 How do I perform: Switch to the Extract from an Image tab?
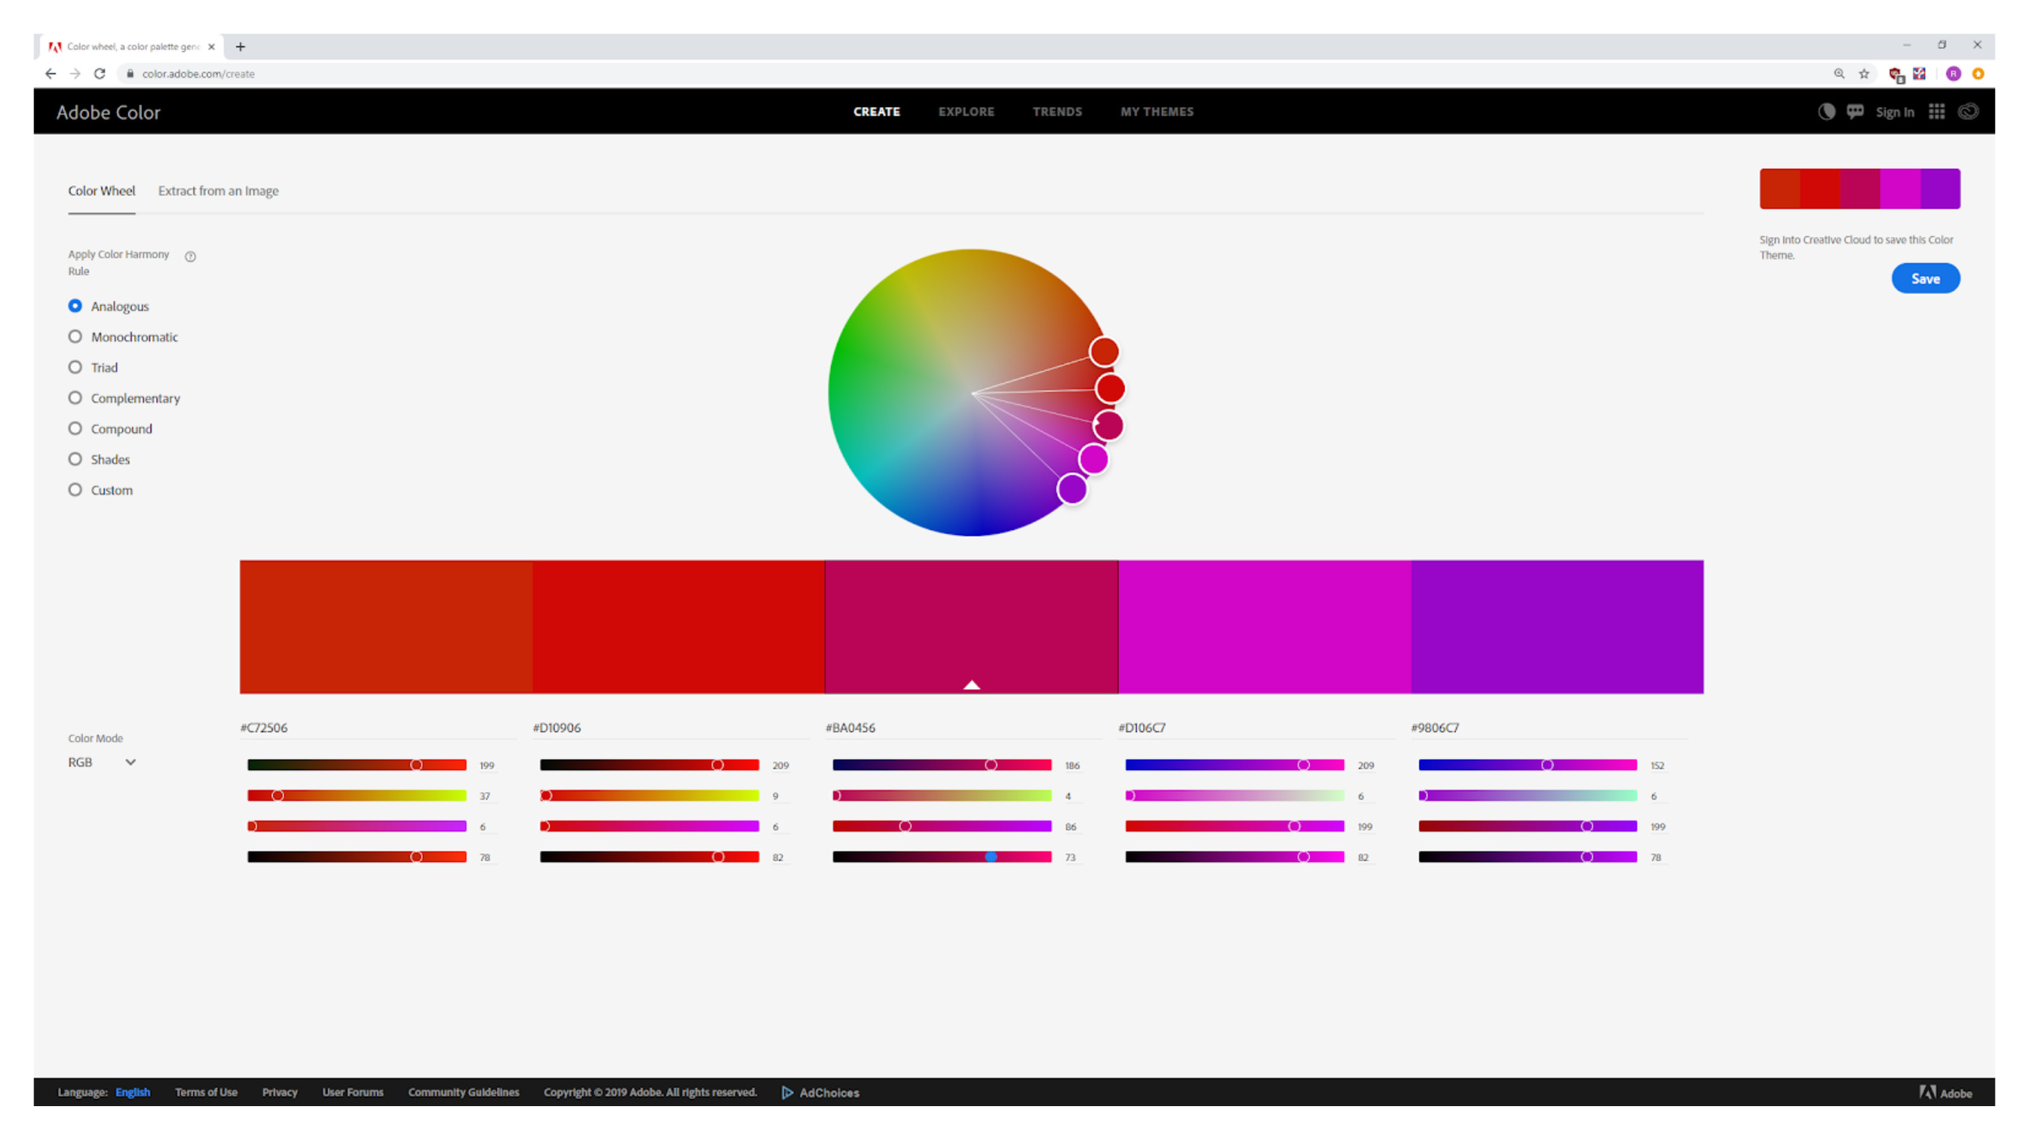coord(218,191)
